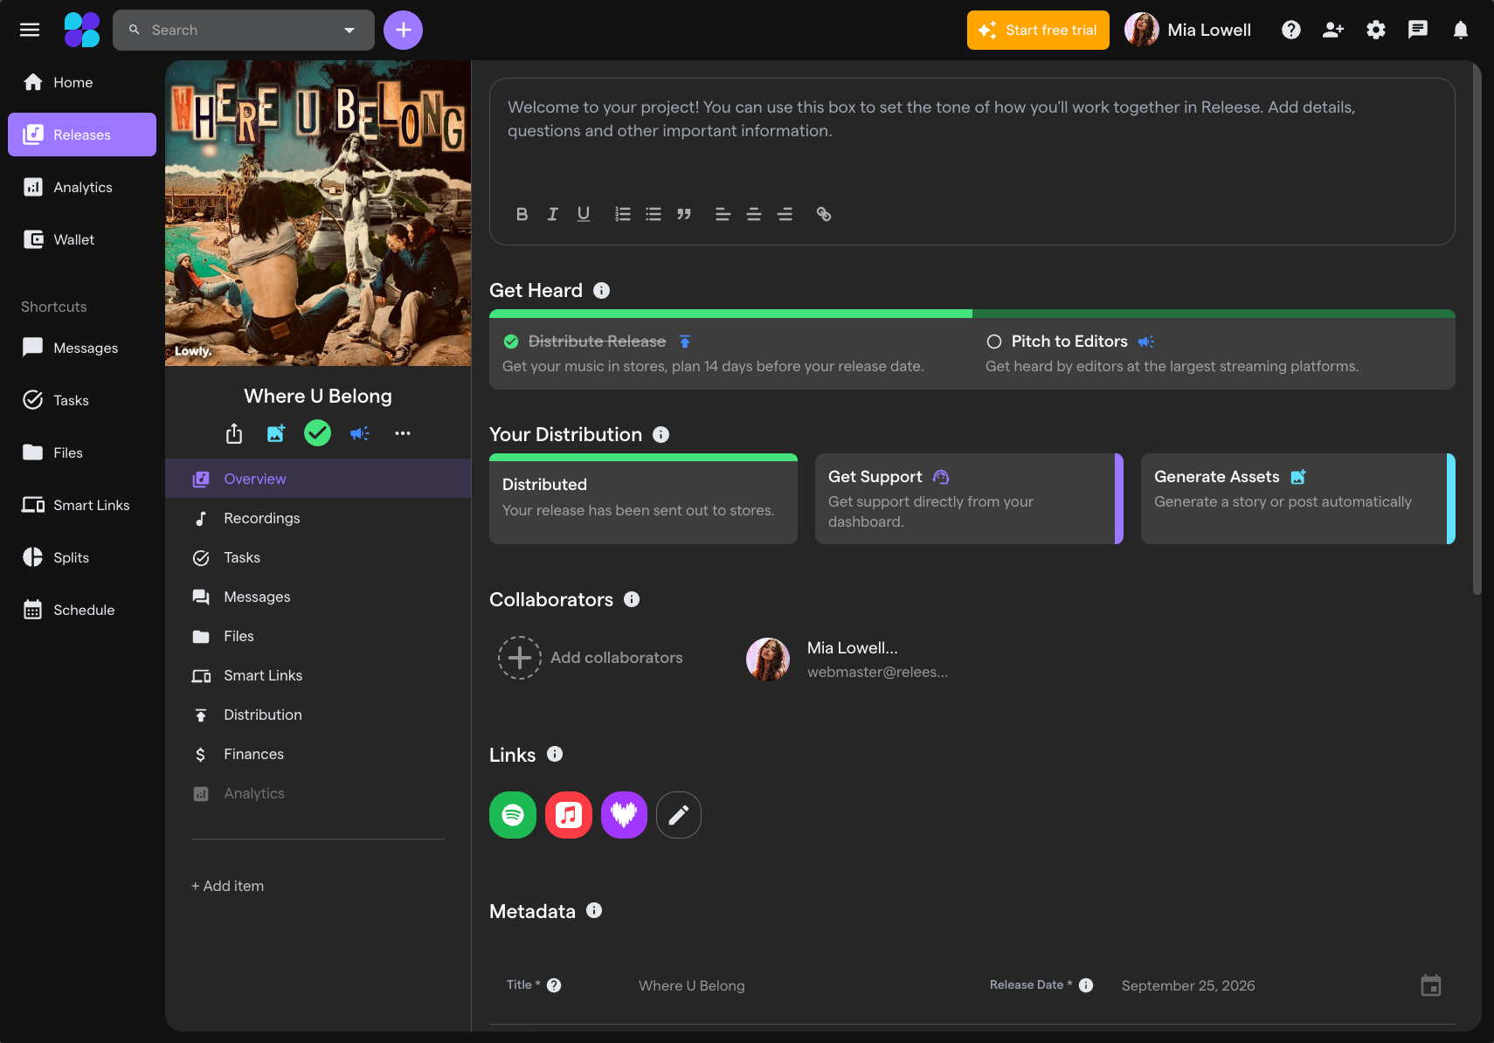Open release Smart Links tab
The height and width of the screenshot is (1043, 1494).
coord(318,675)
